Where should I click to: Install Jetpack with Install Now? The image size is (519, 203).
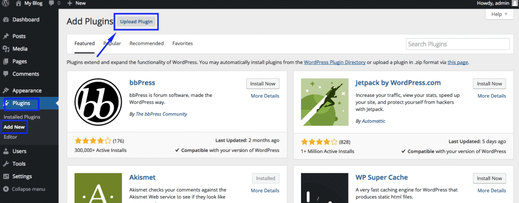click(x=490, y=84)
